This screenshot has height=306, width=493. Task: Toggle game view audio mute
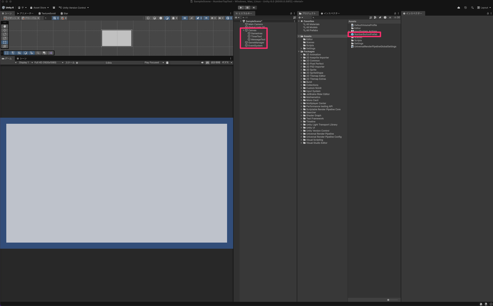click(x=203, y=62)
